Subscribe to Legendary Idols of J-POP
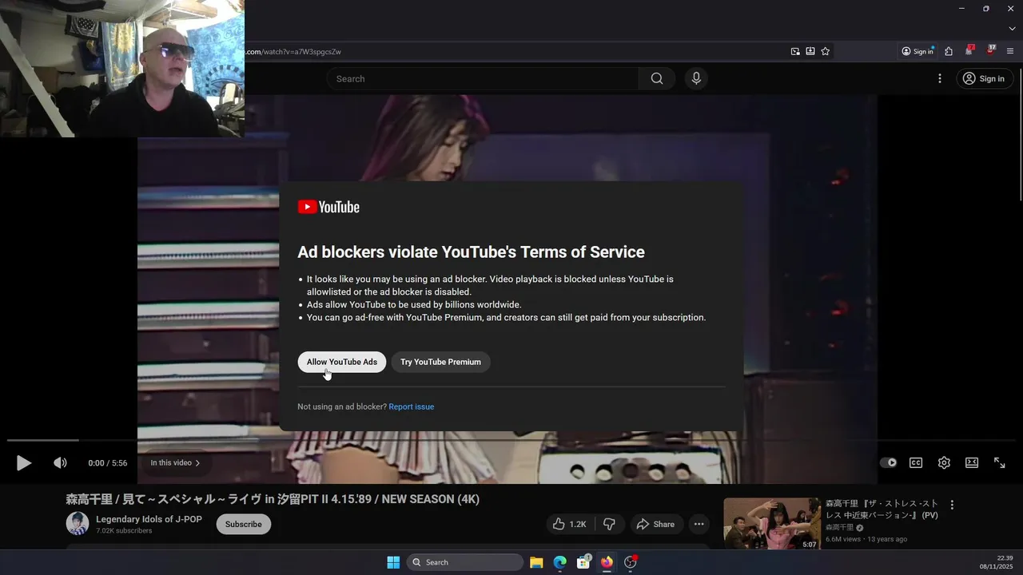Screen dimensions: 1023x575 coord(243,524)
